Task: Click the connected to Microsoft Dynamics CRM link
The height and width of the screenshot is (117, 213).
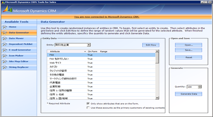Action: [x=107, y=17]
